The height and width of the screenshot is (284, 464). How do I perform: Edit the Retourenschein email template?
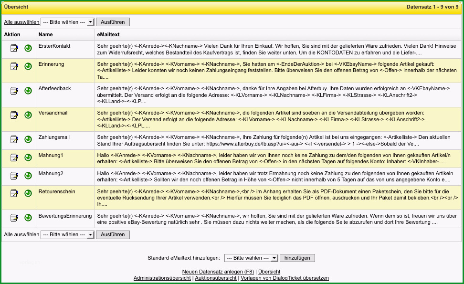[14, 193]
